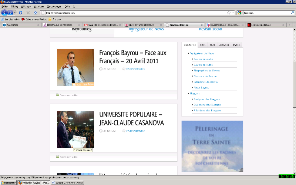The width and height of the screenshot is (296, 185).
Task: Open the URL bar history dropdown
Action: point(233,13)
